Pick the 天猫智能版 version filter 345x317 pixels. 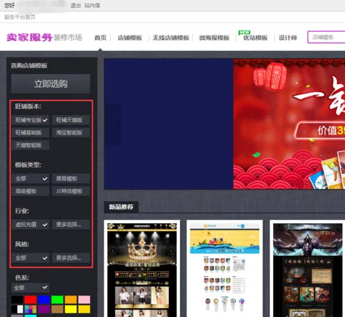pos(30,145)
